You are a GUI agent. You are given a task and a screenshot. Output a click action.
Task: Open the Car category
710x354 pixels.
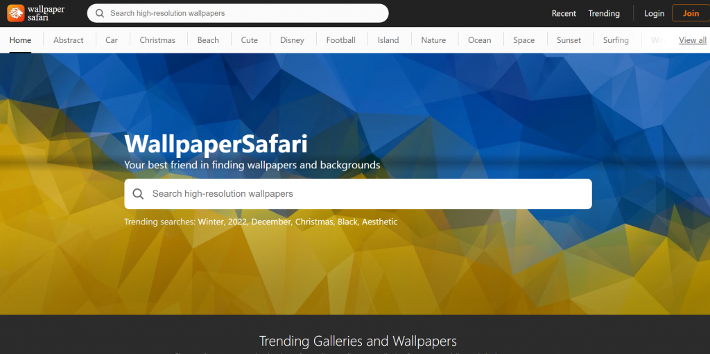point(112,40)
